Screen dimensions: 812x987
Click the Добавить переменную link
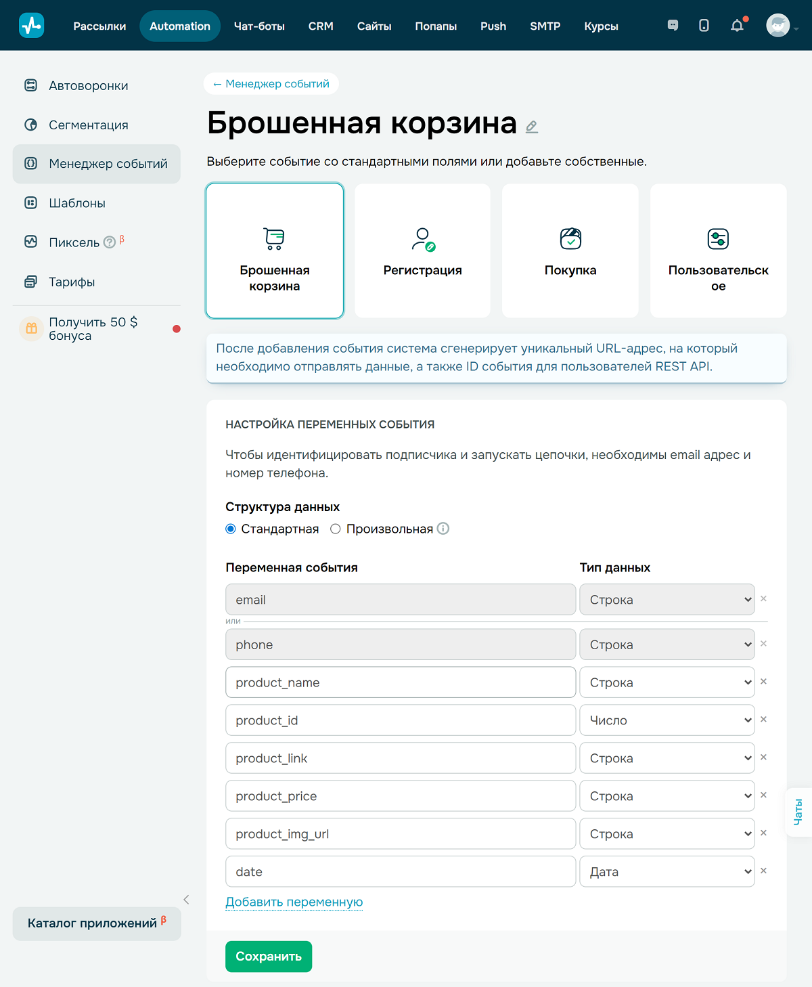point(294,902)
